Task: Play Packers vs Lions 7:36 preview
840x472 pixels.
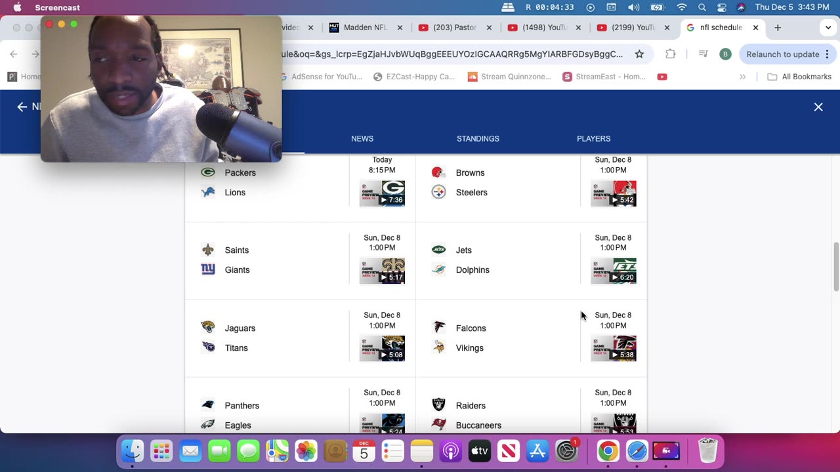Action: click(382, 193)
